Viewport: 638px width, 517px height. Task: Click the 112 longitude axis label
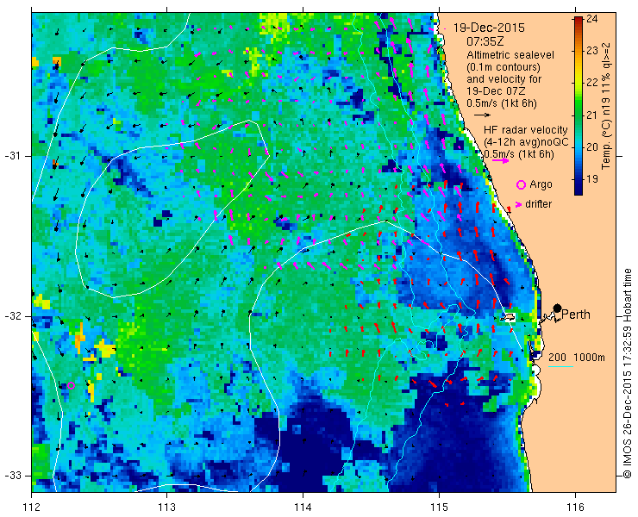[32, 508]
